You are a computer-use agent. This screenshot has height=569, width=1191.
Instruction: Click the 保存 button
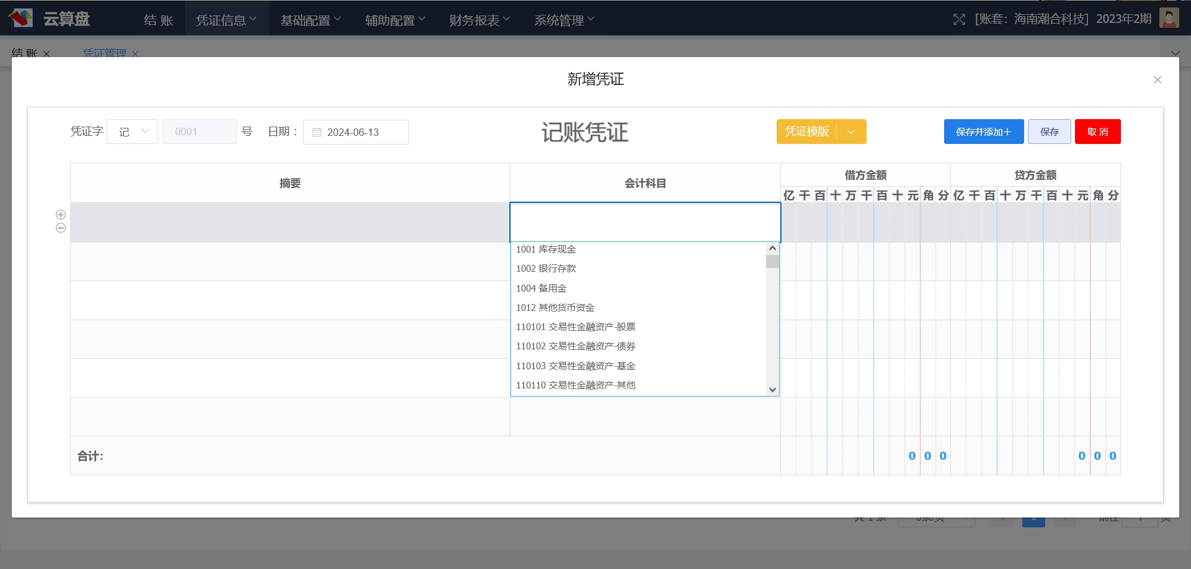(1049, 132)
